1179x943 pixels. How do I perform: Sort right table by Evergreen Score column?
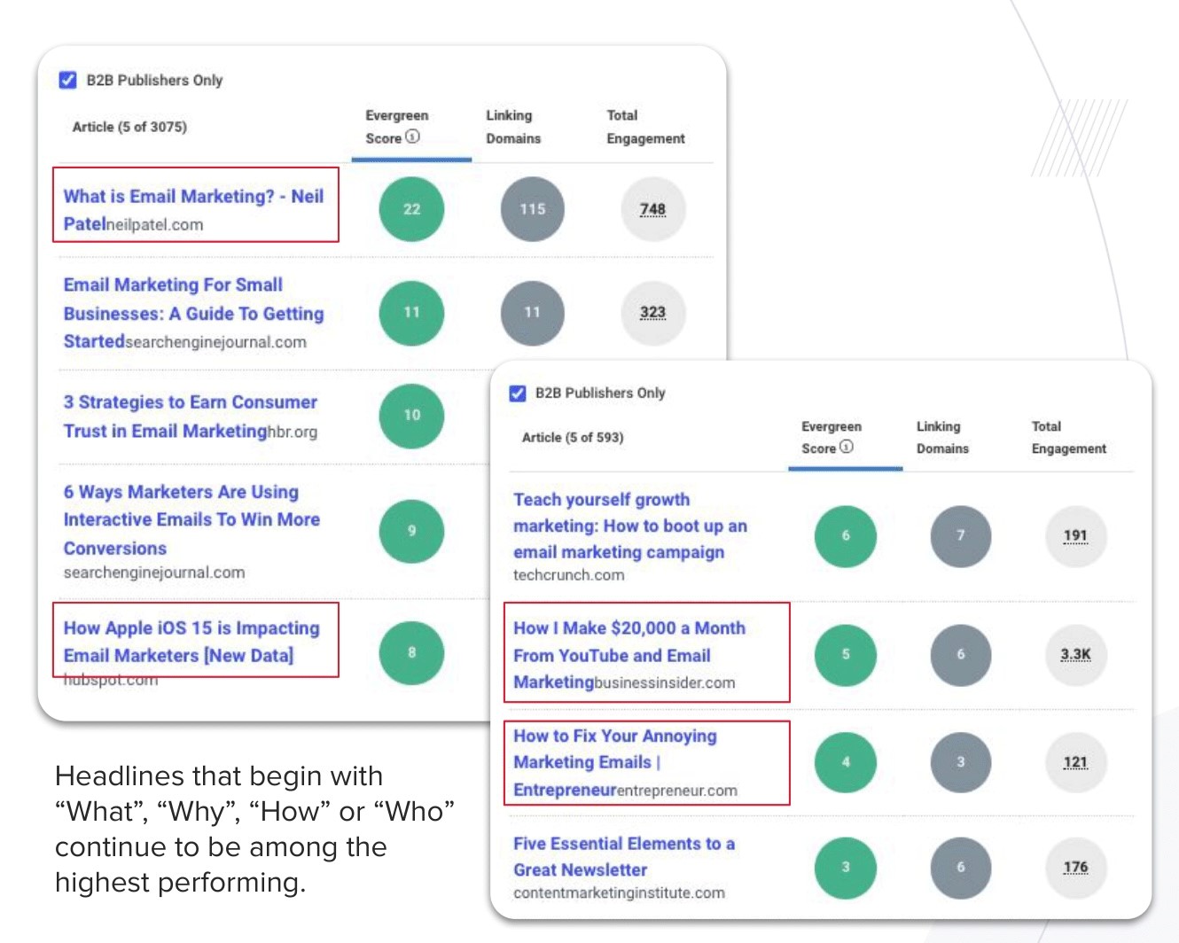830,437
